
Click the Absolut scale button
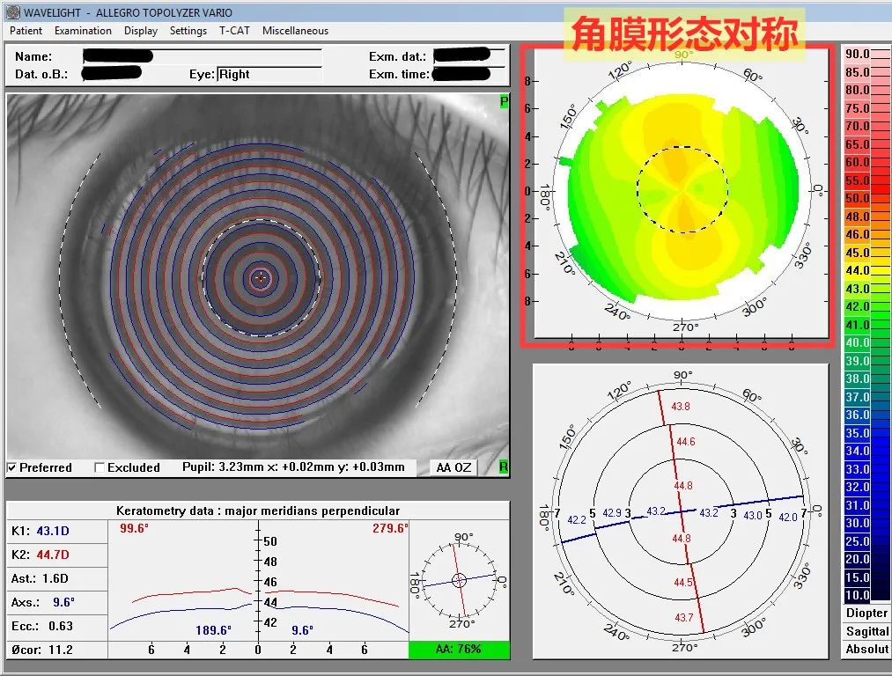coord(866,650)
